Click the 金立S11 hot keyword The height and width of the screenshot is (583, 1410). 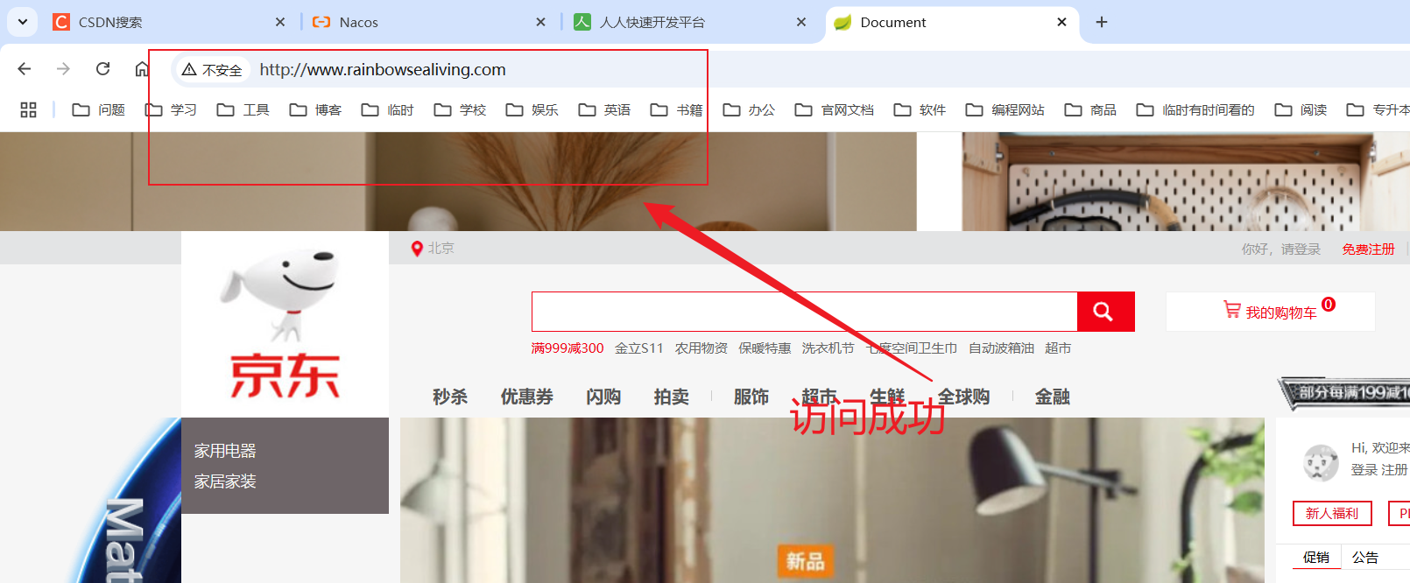pyautogui.click(x=639, y=348)
